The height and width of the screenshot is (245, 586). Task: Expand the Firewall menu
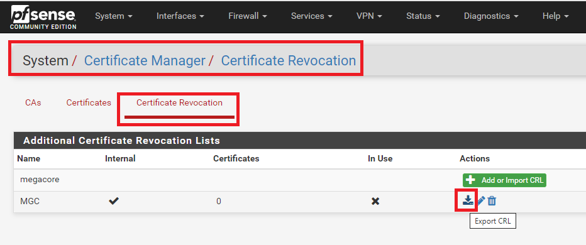247,16
